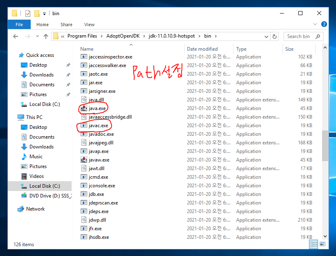
Task: Click the DVD Drive (D:) icon
Action: pos(24,195)
